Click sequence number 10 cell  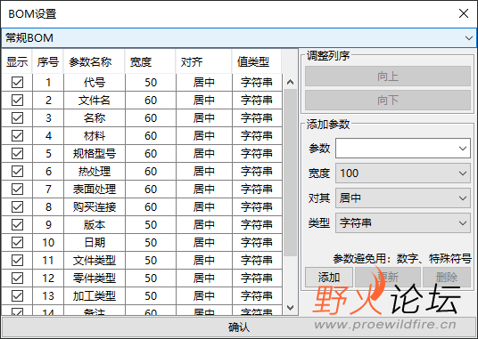[48, 242]
